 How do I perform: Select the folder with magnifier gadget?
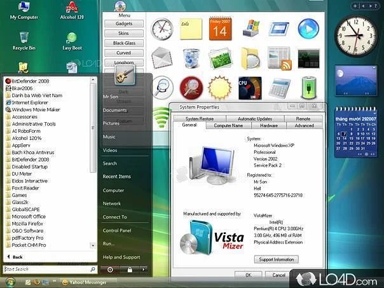(x=250, y=58)
